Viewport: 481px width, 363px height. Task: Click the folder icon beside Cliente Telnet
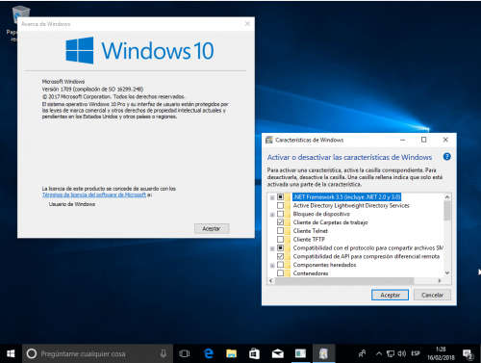tap(288, 231)
